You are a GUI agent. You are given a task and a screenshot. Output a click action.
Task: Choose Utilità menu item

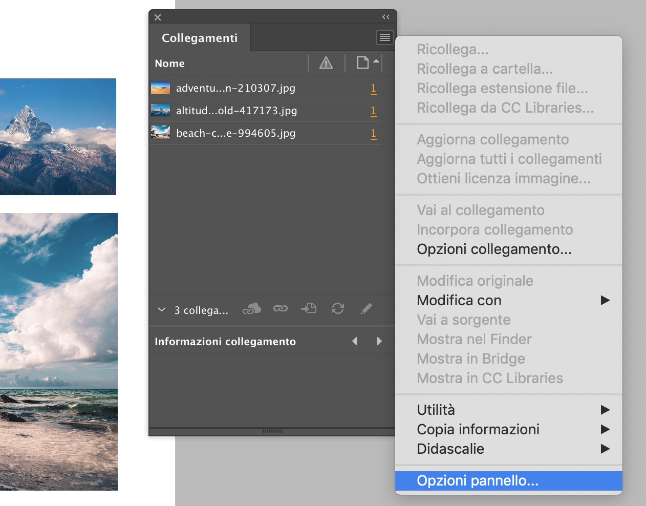pos(509,410)
